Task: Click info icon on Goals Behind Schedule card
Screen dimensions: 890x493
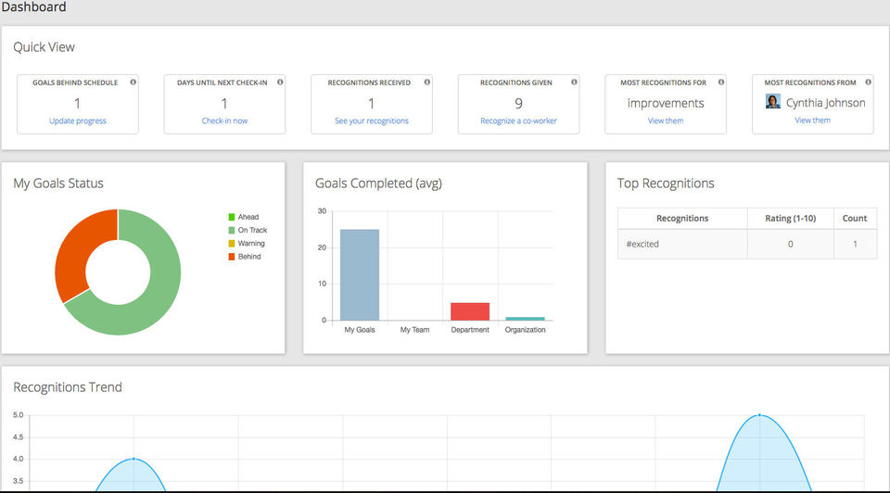Action: tap(133, 82)
